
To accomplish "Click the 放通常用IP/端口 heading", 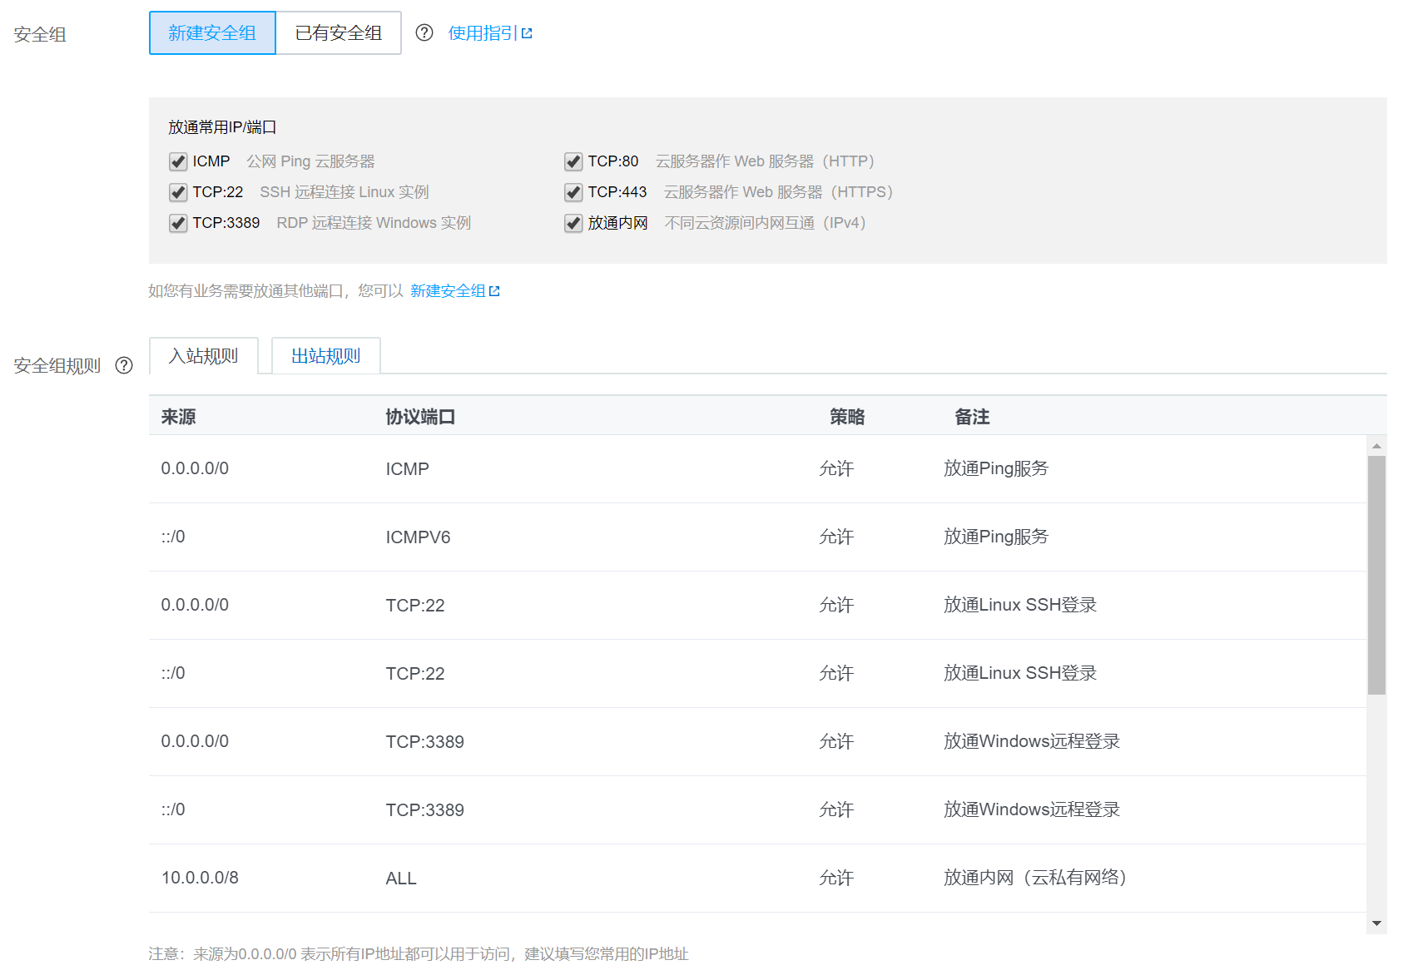I will tap(222, 127).
